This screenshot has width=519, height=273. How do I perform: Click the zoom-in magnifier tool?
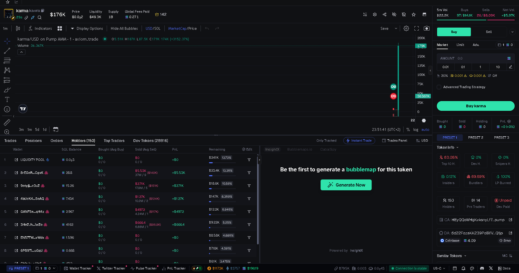click(7, 132)
